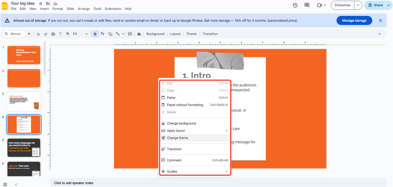Viewport: 393px width, 187px height.
Task: Click the Redo icon
Action: pos(45,34)
